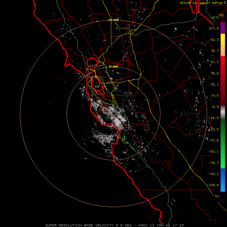The width and height of the screenshot is (227, 227).
Task: Click the 14.5 velocity scale value
Action: pos(215,96)
